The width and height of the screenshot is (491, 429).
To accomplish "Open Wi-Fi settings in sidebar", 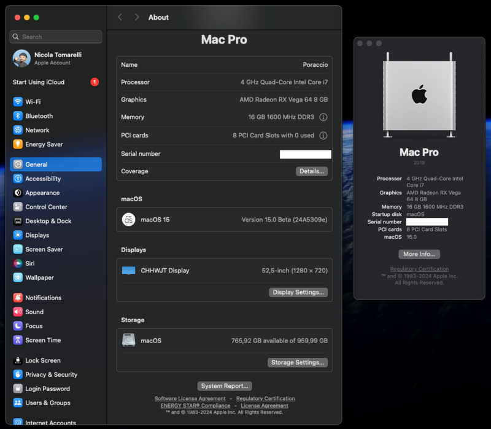I will (x=33, y=102).
